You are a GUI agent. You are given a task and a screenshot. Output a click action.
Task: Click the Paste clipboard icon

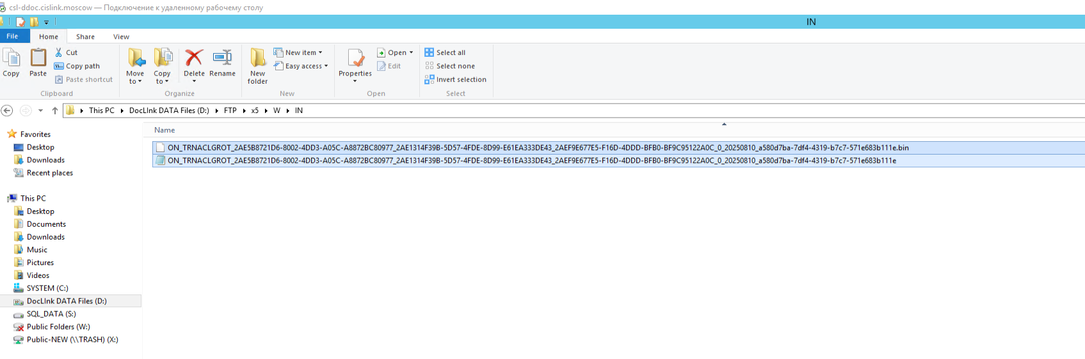click(38, 58)
